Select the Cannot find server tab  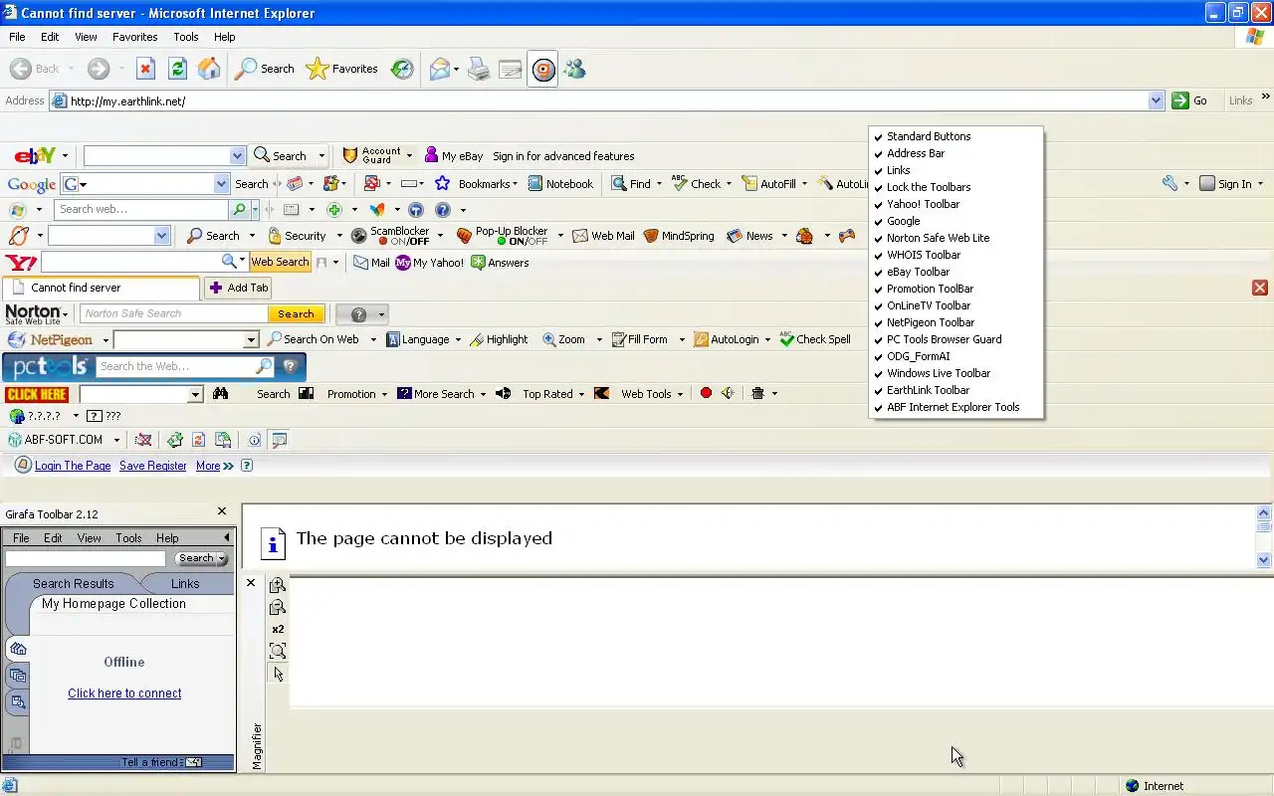click(101, 288)
